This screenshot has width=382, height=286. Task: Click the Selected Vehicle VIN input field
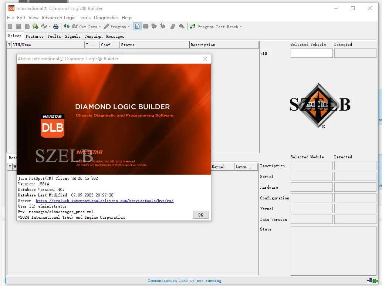(311, 53)
